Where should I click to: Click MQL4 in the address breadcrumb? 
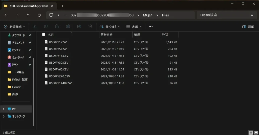coord(148,15)
